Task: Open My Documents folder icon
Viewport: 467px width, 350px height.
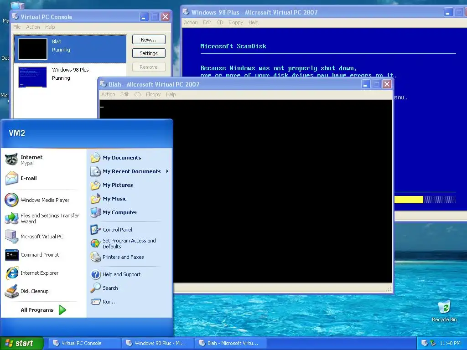Action: pos(96,157)
